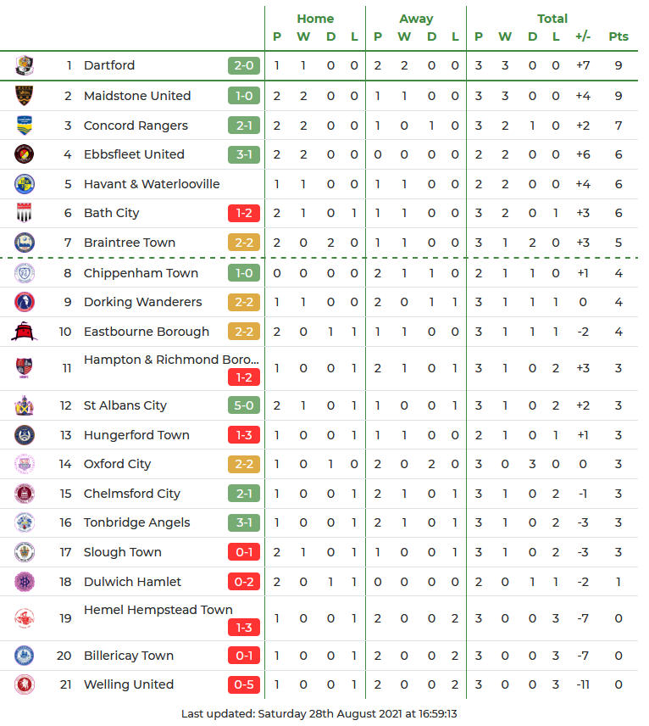
Task: Click Braintree Town's 2-2 draw badge
Action: (243, 243)
